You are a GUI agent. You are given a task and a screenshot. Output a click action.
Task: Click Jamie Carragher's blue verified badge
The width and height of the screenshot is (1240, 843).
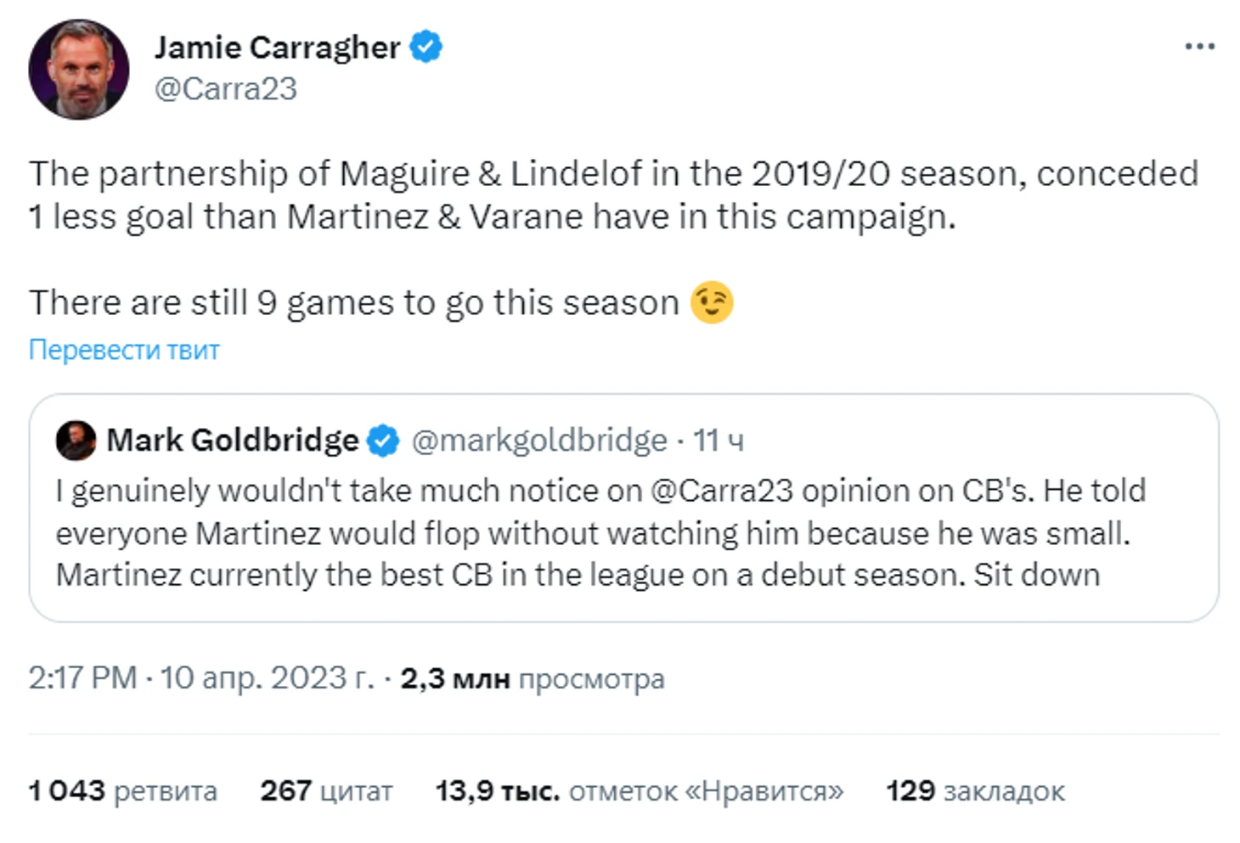coord(426,47)
